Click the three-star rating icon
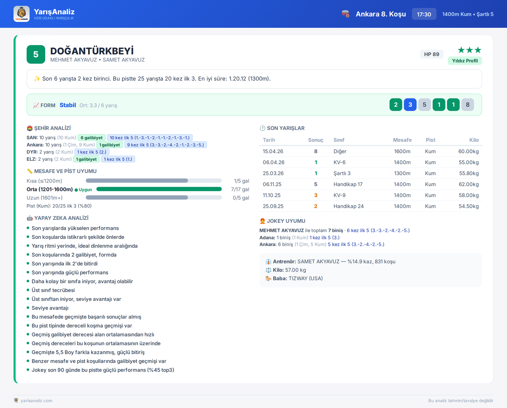This screenshot has width=507, height=408. tap(470, 50)
